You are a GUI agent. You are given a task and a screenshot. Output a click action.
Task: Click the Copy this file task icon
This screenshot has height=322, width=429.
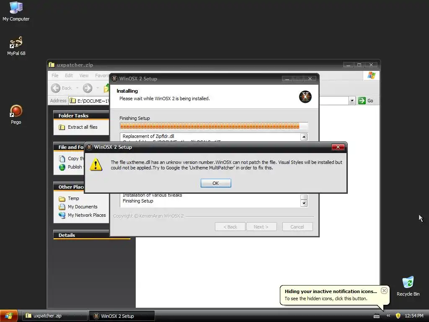click(62, 159)
